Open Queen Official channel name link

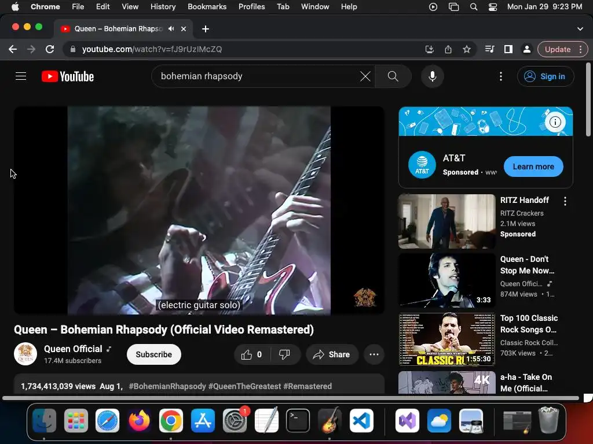pos(73,349)
